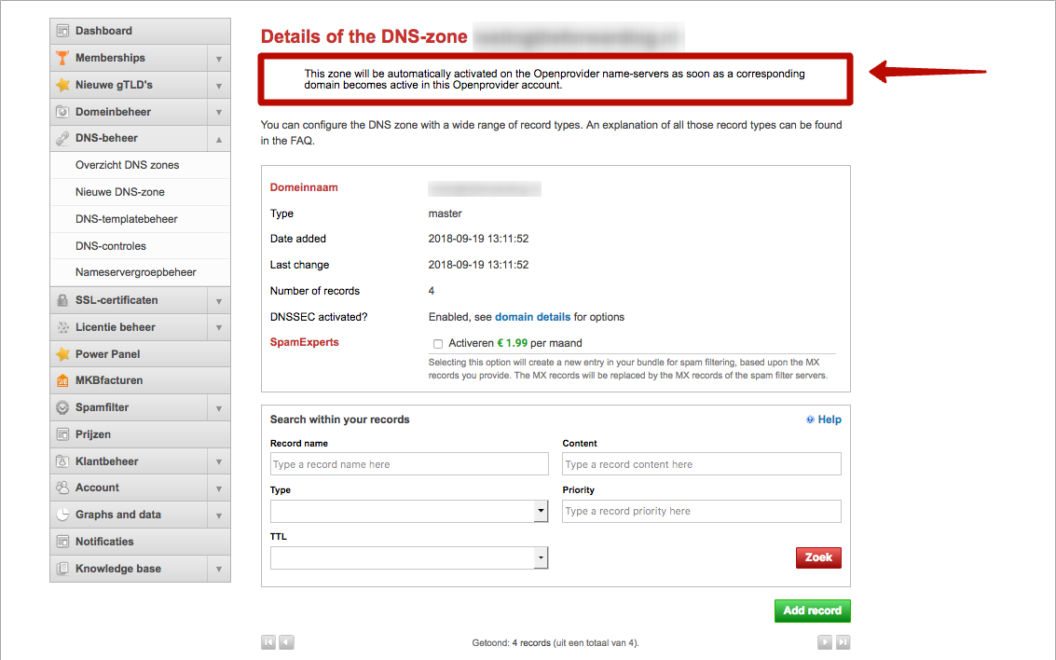Collapse the DNS-beheer menu section
This screenshot has width=1056, height=660.
point(219,139)
